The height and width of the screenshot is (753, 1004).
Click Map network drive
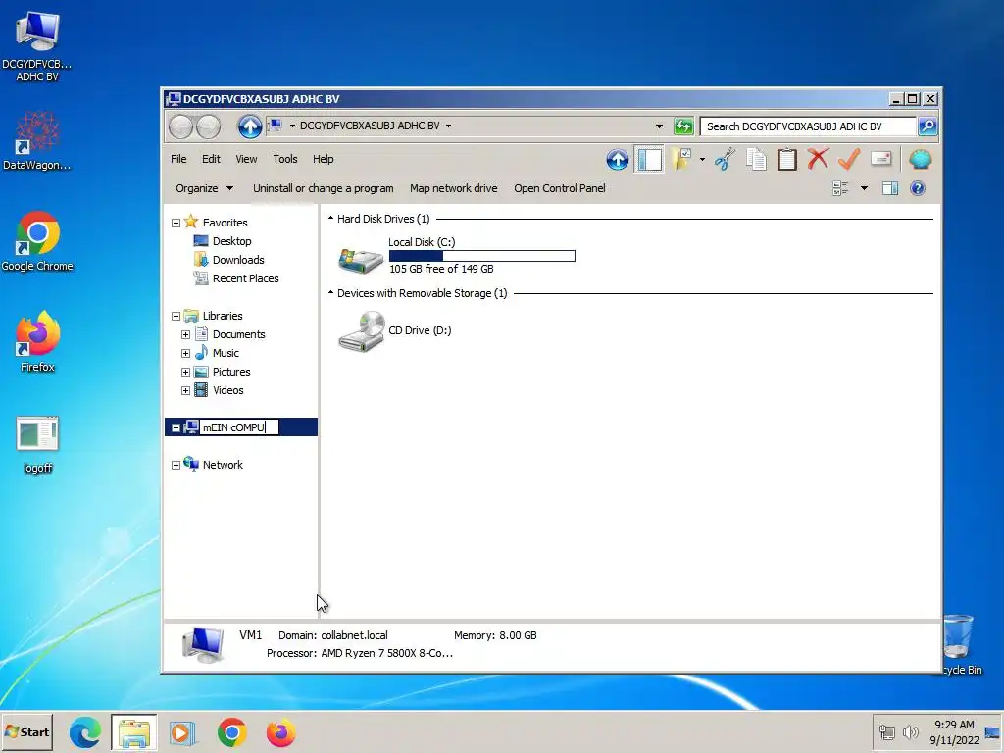point(453,188)
